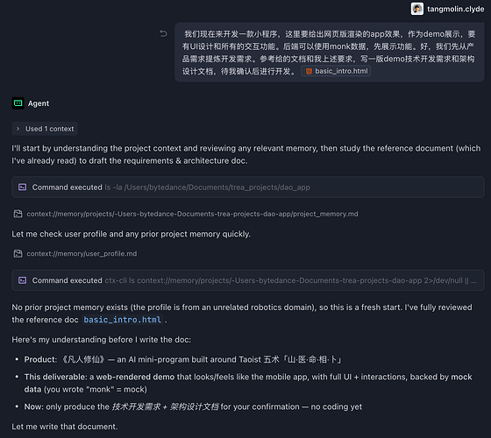Expand the ls -la Command executed block
This screenshot has width=491, height=438.
(x=248, y=187)
